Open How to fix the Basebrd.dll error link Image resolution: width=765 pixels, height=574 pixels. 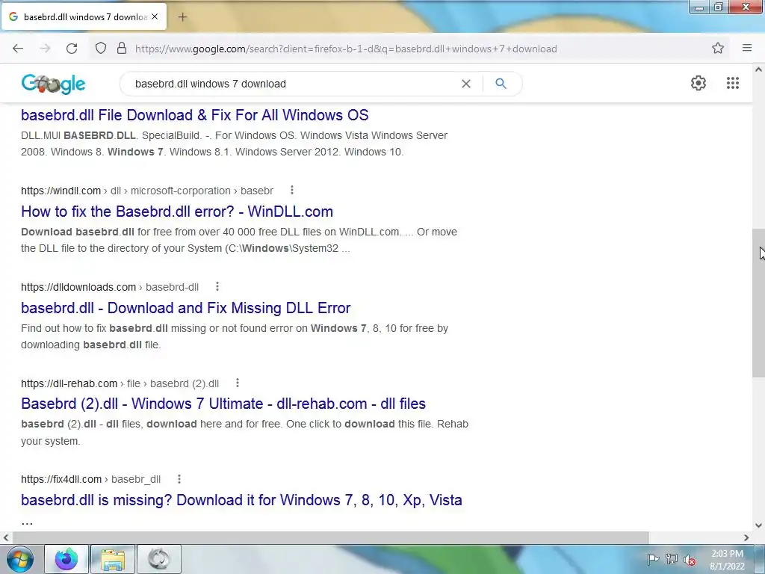coord(177,212)
